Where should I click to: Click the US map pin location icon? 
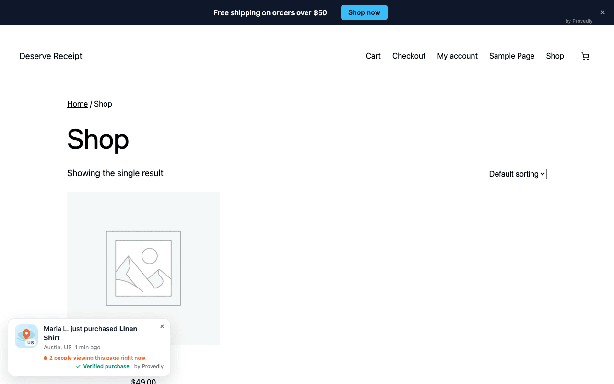[26, 336]
